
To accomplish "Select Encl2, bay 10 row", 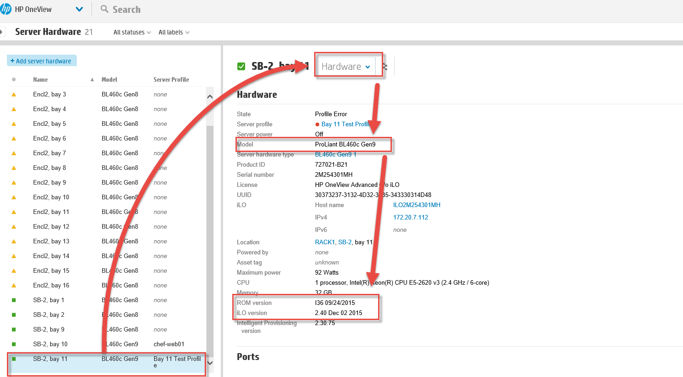I will (x=107, y=197).
